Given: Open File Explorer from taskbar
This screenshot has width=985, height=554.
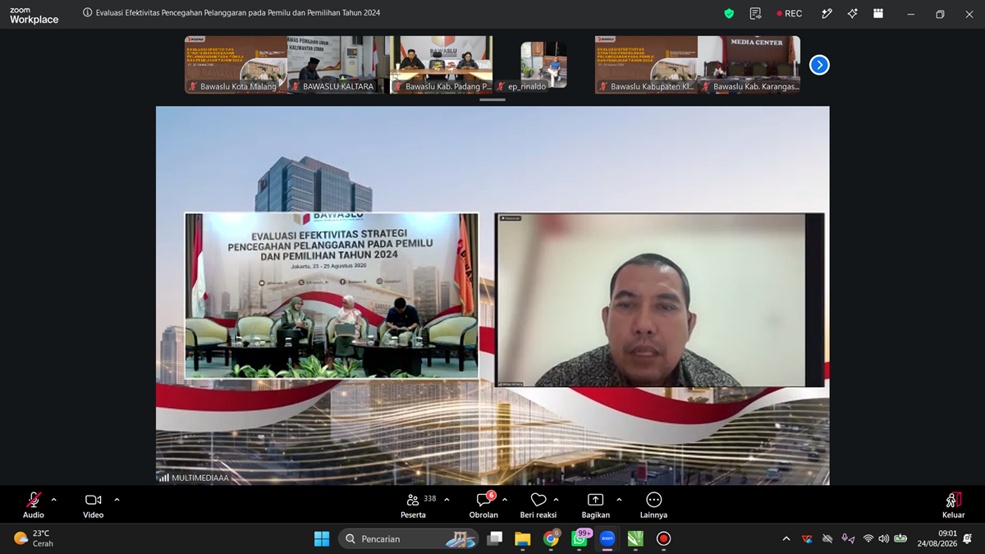Looking at the screenshot, I should click(x=523, y=538).
